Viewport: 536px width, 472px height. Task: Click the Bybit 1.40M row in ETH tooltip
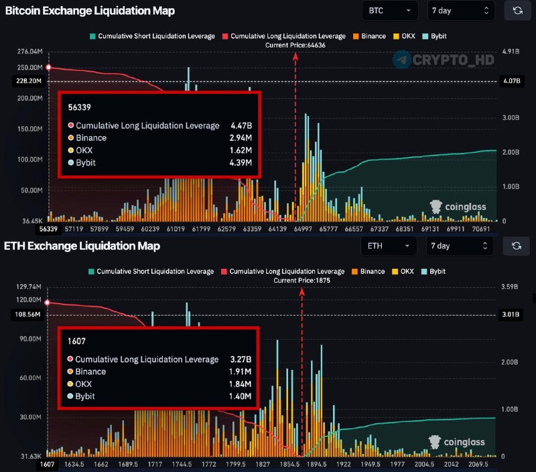tap(159, 396)
